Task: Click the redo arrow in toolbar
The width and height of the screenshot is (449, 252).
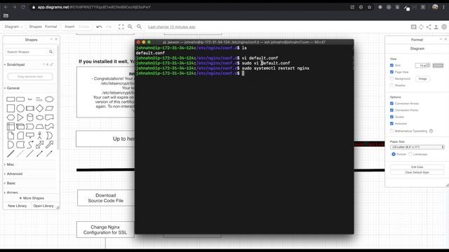Action: (x=109, y=27)
